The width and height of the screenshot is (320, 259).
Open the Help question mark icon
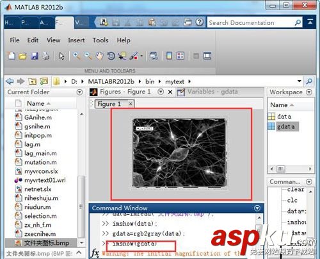point(200,22)
